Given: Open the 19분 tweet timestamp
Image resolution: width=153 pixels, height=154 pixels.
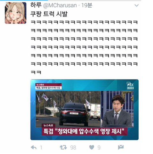Looking at the screenshot, I should tap(87, 5).
